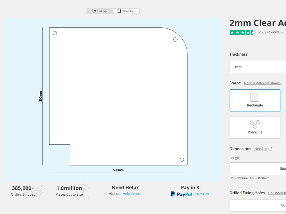The height and width of the screenshot is (214, 286).
Task: Select the top-left drilled hole in drawing
Action: (55, 33)
